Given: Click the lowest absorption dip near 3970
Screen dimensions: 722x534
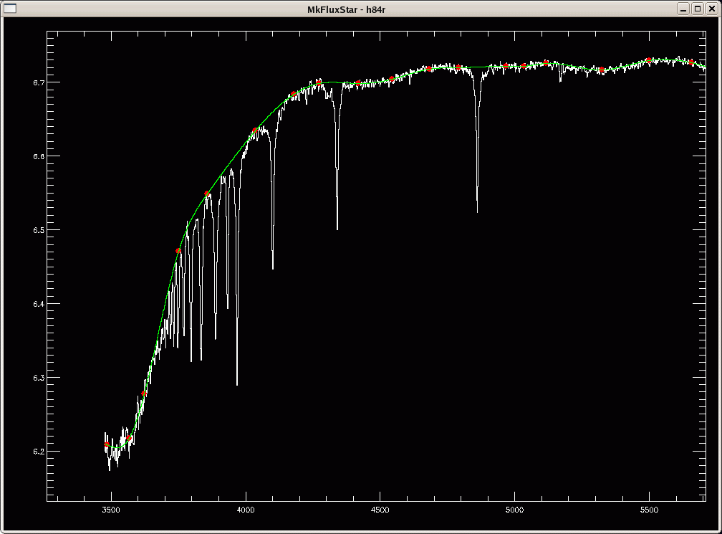Looking at the screenshot, I should coord(237,384).
